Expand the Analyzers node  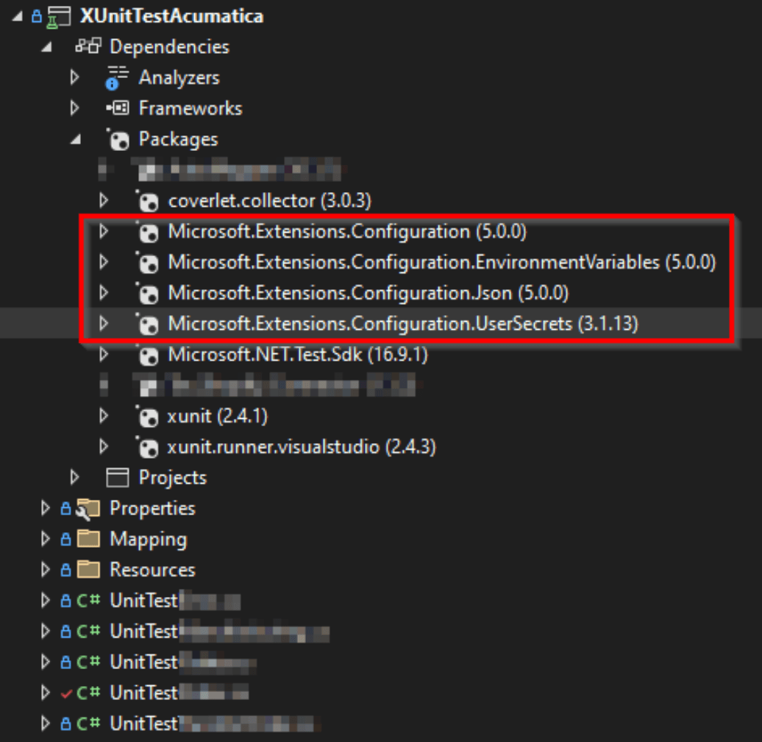tap(74, 77)
